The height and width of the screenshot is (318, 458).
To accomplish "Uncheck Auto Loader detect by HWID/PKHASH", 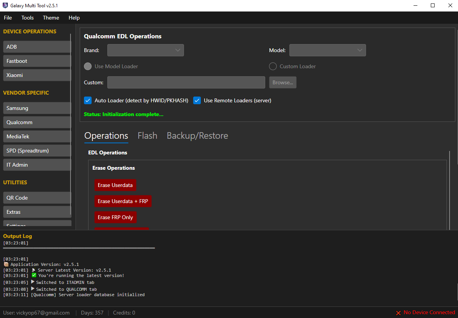I will coord(88,100).
